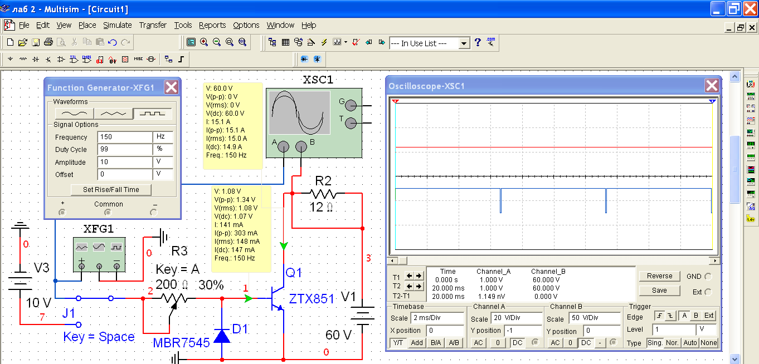The height and width of the screenshot is (364, 759).
Task: Click the schematic vertical scrollbar thumb
Action: click(x=734, y=170)
